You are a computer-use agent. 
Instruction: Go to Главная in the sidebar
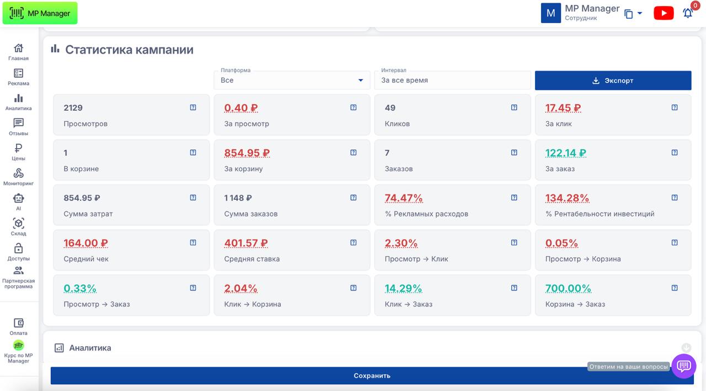click(x=18, y=52)
